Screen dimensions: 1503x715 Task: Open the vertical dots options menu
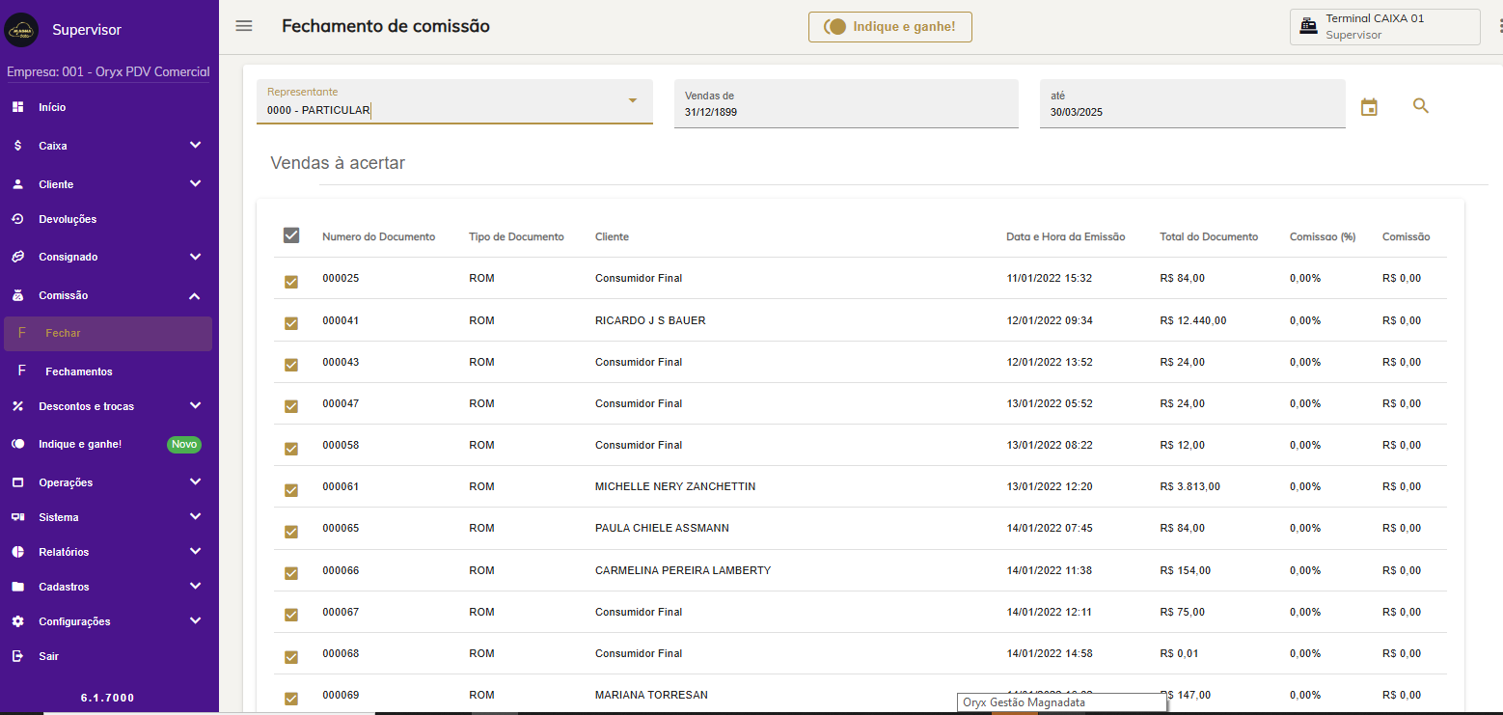pyautogui.click(x=1498, y=27)
